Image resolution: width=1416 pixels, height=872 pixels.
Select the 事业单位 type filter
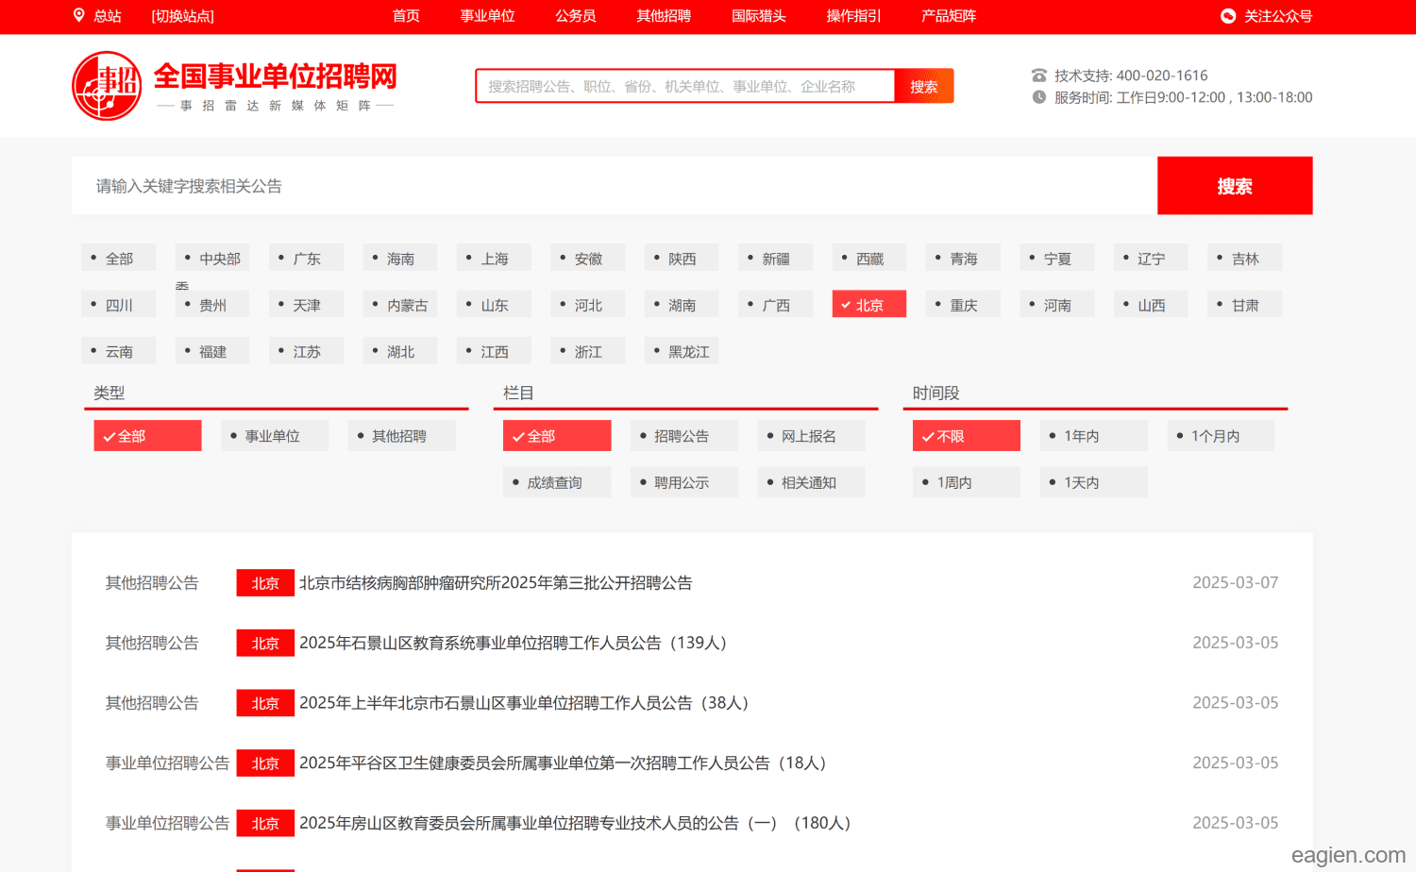click(x=273, y=436)
